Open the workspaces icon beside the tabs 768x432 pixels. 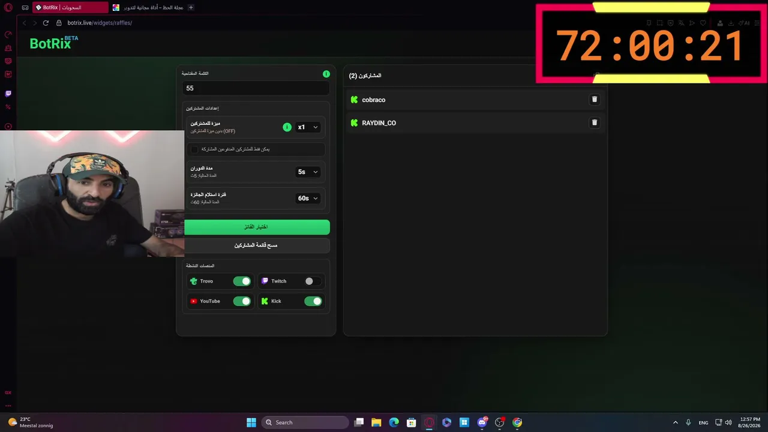pos(25,8)
